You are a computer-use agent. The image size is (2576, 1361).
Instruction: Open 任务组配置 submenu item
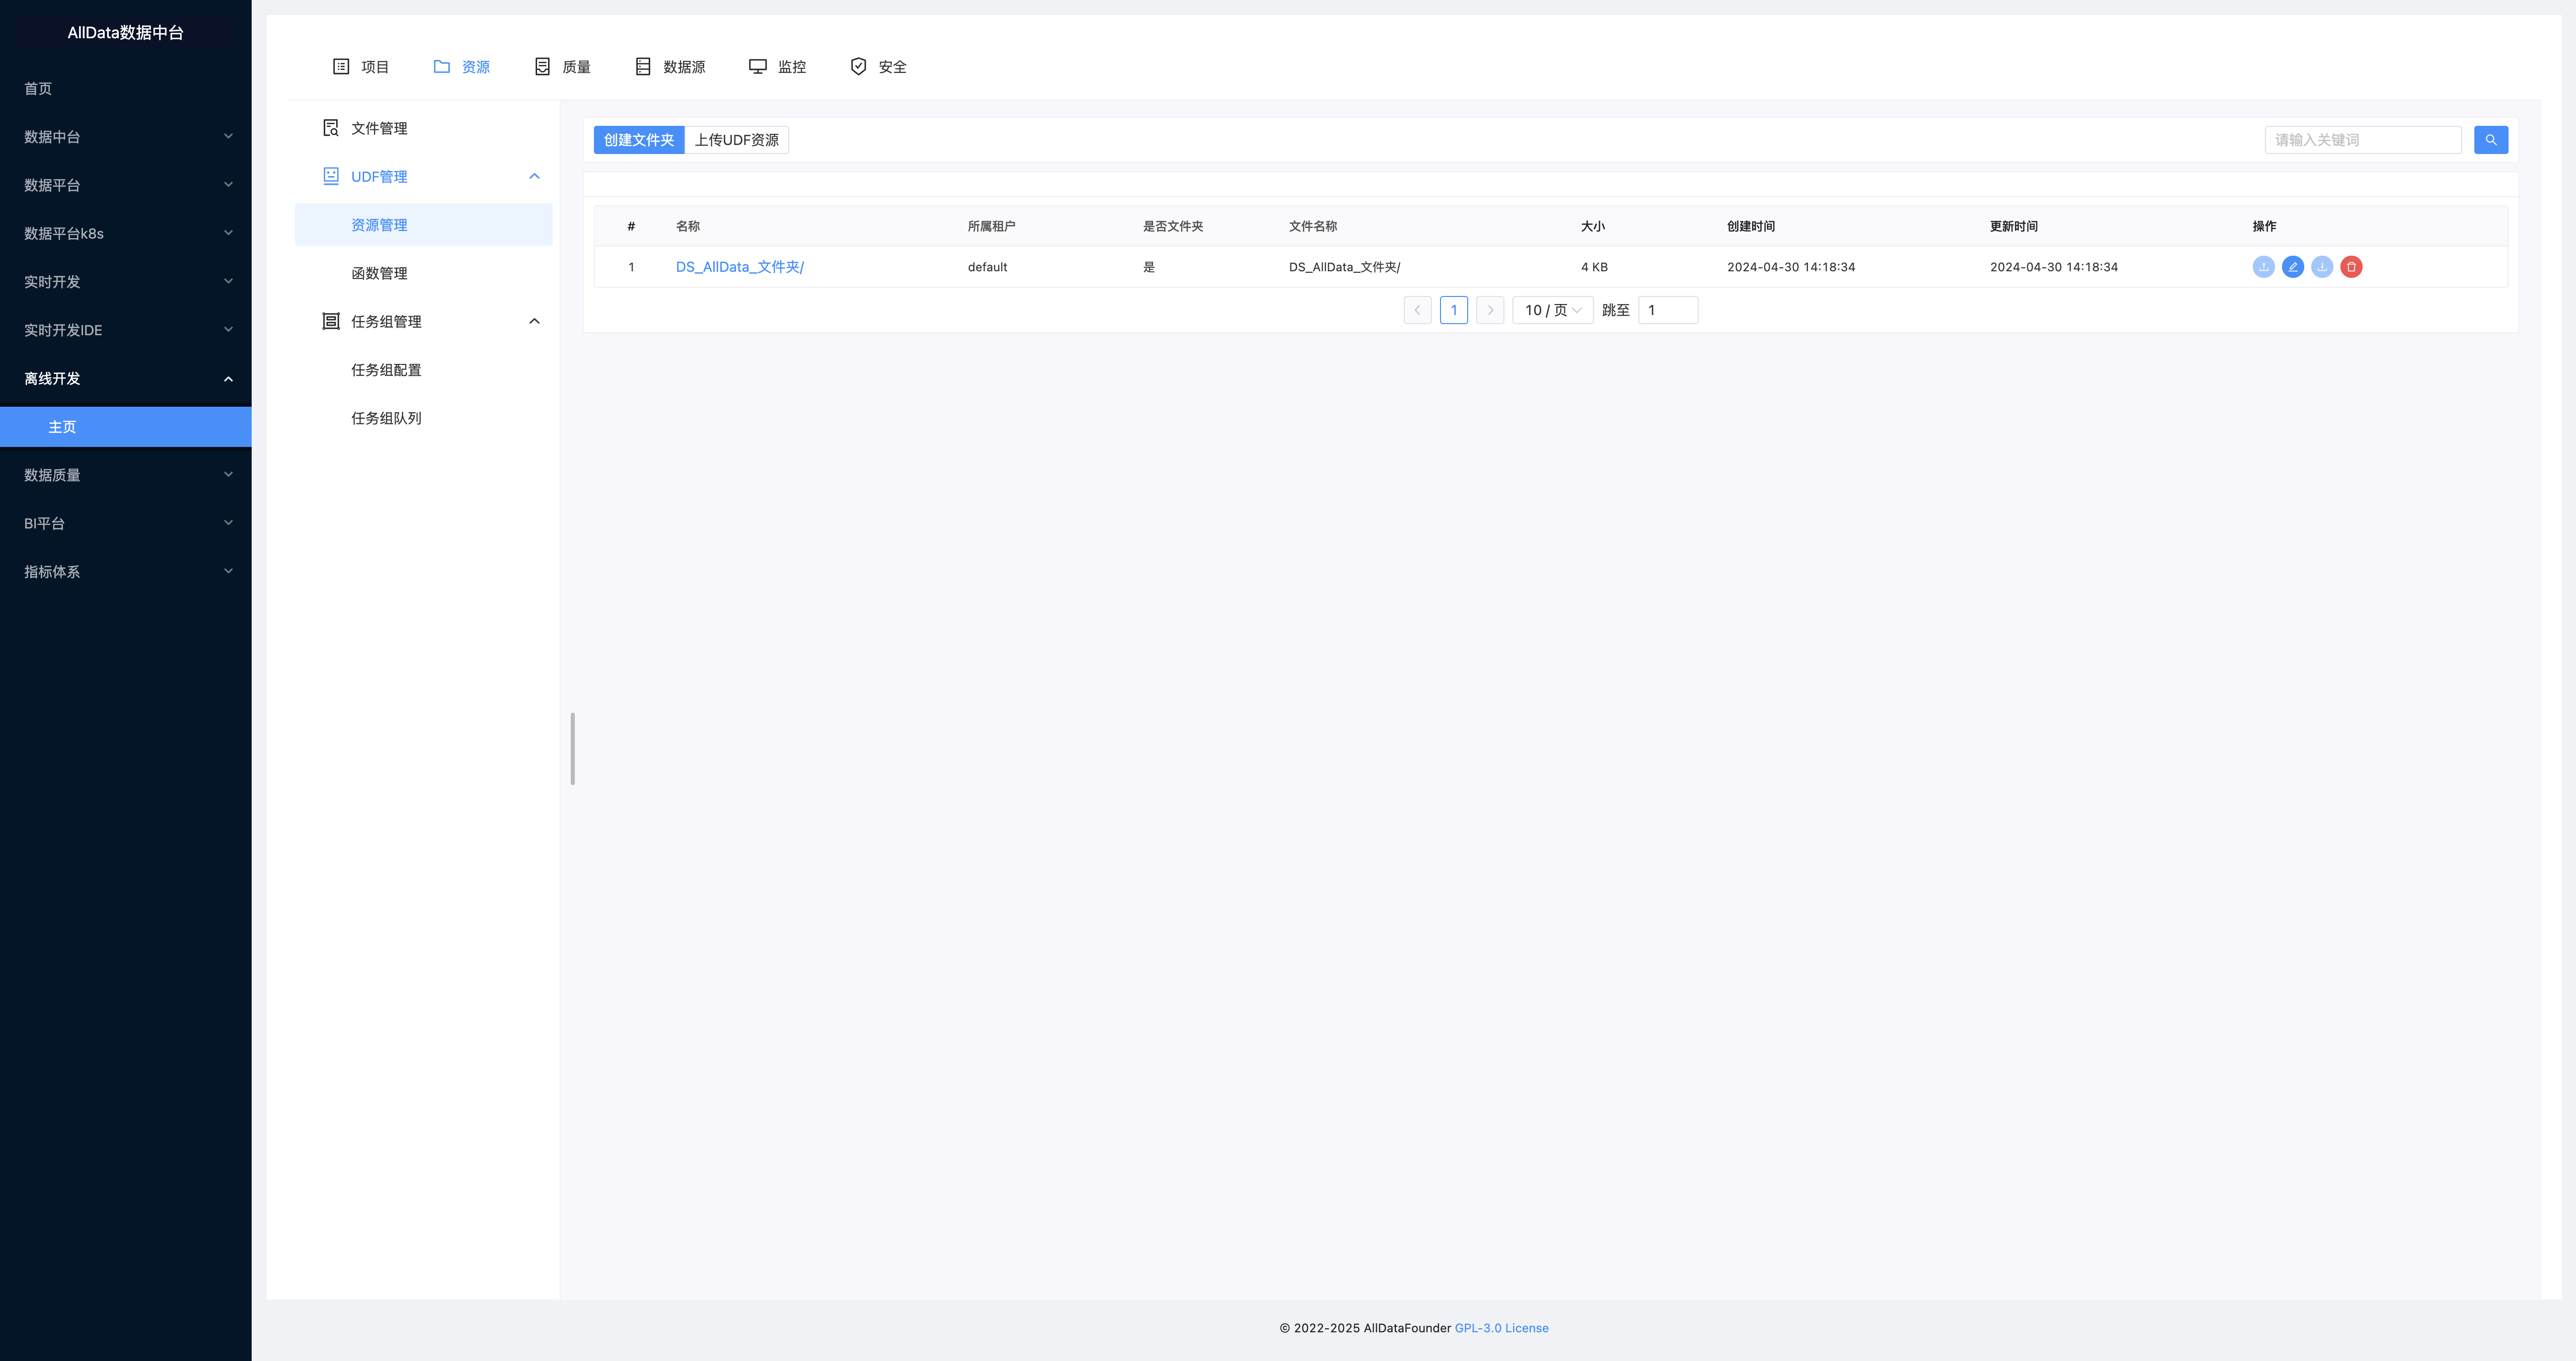[423, 370]
